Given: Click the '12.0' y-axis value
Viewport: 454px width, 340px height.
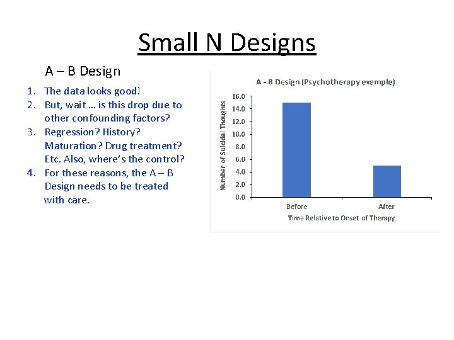Looking at the screenshot, I should pyautogui.click(x=238, y=122).
